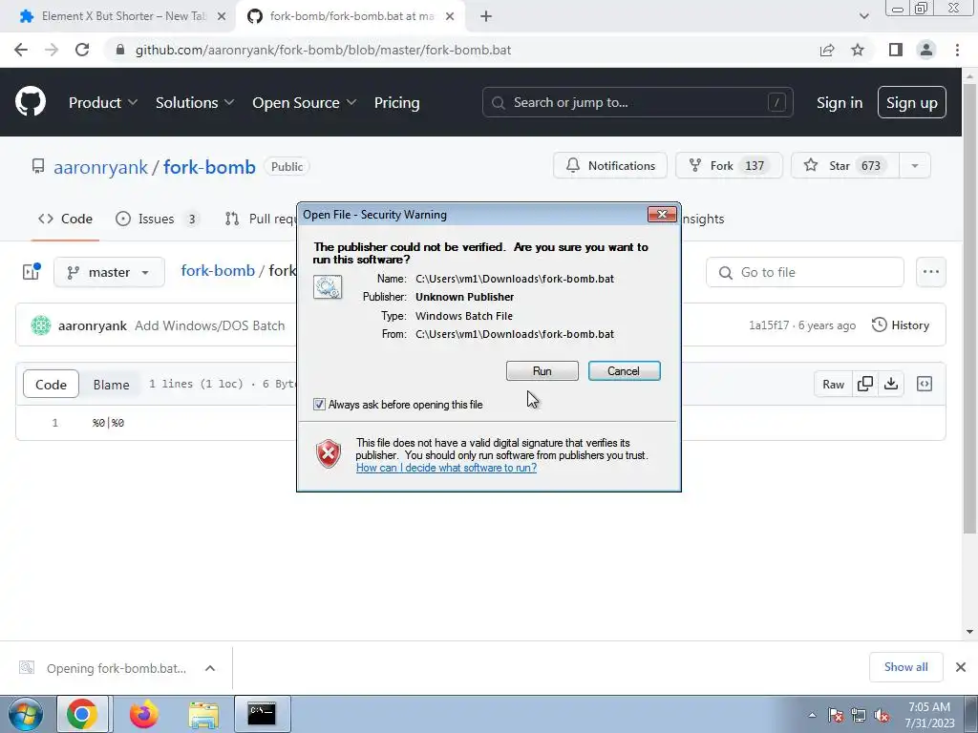Expand the Star list dropdown arrow

pyautogui.click(x=914, y=166)
